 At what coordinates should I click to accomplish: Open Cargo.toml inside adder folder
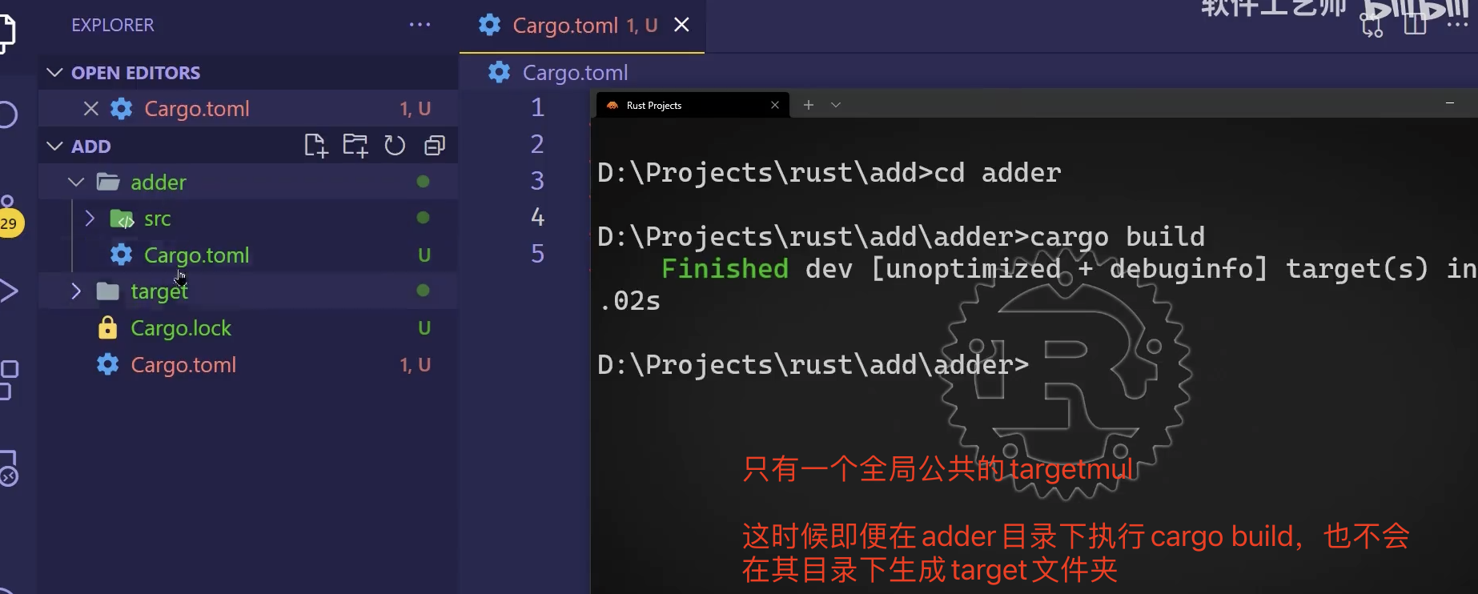[x=196, y=255]
